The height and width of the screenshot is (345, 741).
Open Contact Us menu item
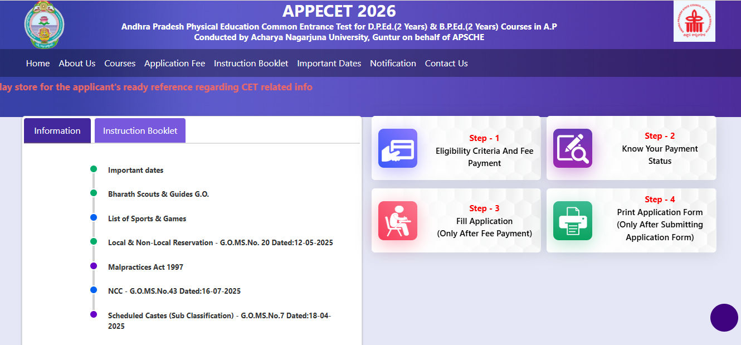(x=446, y=64)
